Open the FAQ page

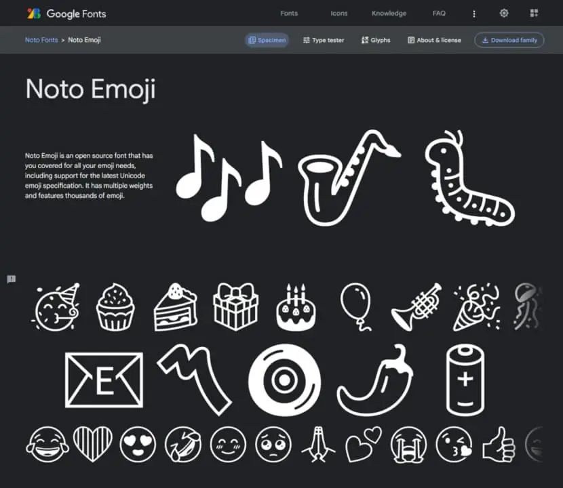pos(439,14)
